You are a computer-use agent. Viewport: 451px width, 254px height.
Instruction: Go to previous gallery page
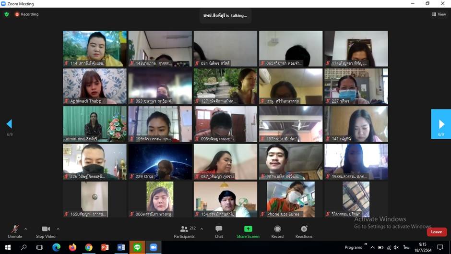[x=9, y=124]
